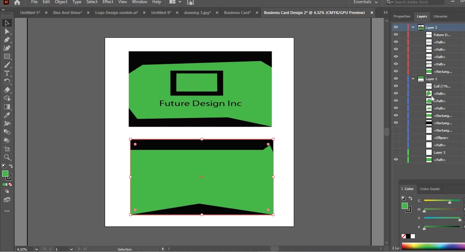This screenshot has width=465, height=252.
Task: Collapse Layer 1 with its chevron
Action: click(413, 79)
